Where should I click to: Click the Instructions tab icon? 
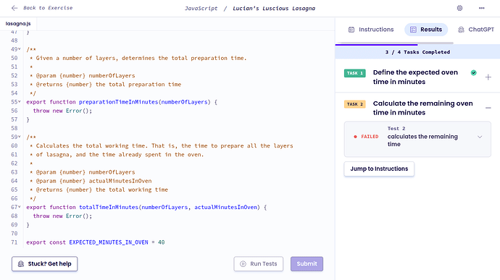tap(351, 30)
